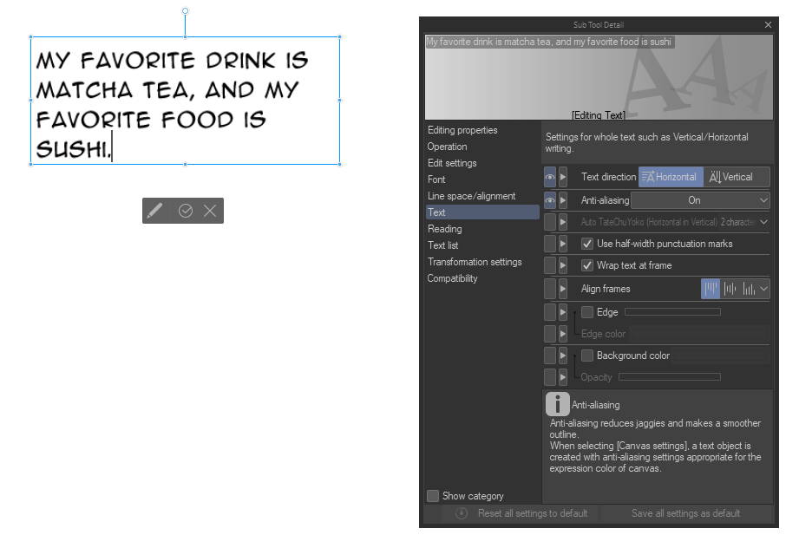Click the pencil edit icon below text box
This screenshot has width=786, height=535.
coord(155,211)
